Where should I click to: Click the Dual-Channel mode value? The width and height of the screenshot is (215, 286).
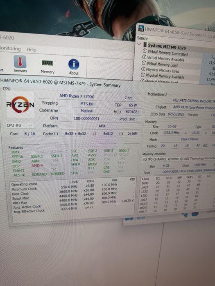click(x=190, y=139)
